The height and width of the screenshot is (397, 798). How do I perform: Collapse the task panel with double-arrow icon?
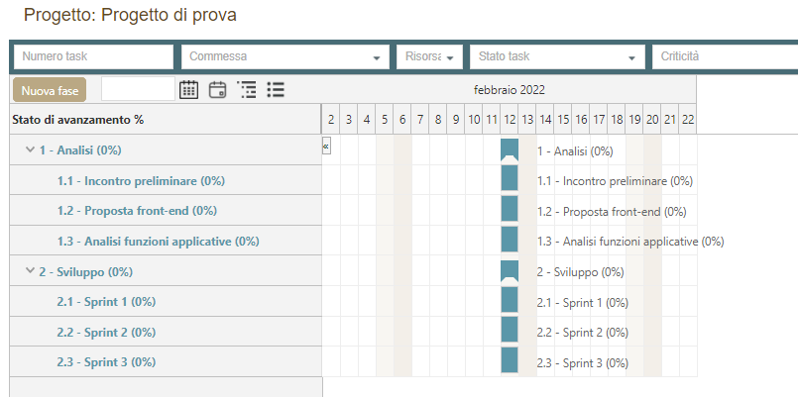pos(326,146)
